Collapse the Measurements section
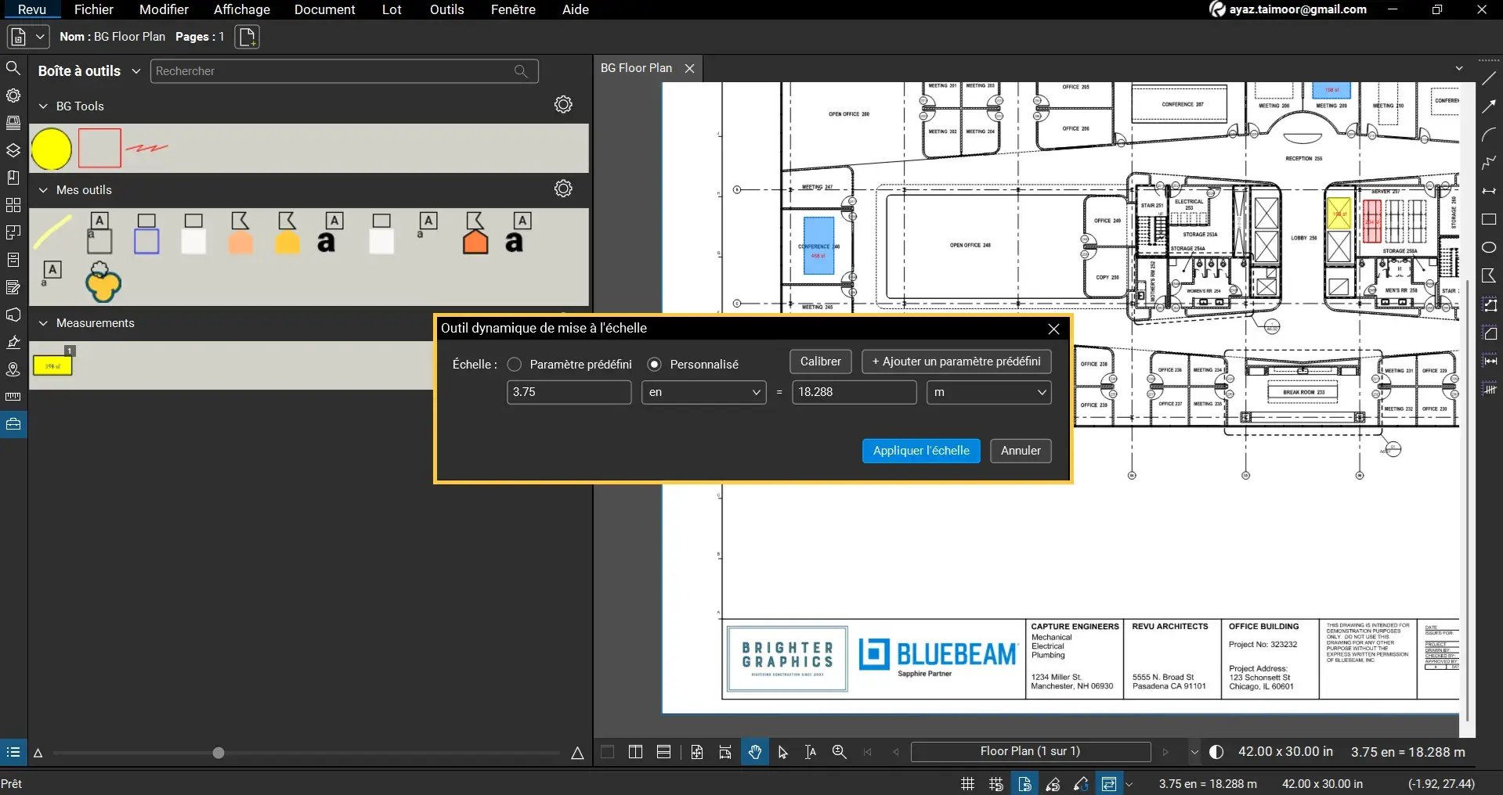Image resolution: width=1503 pixels, height=795 pixels. 43,323
